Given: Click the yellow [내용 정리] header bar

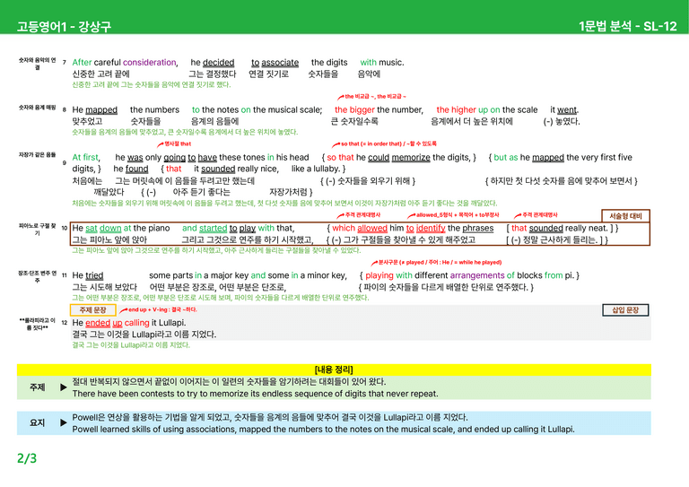Looking at the screenshot, I should coord(334,370).
